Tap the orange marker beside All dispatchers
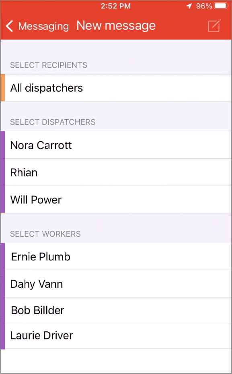The height and width of the screenshot is (374, 232). [x=2, y=88]
